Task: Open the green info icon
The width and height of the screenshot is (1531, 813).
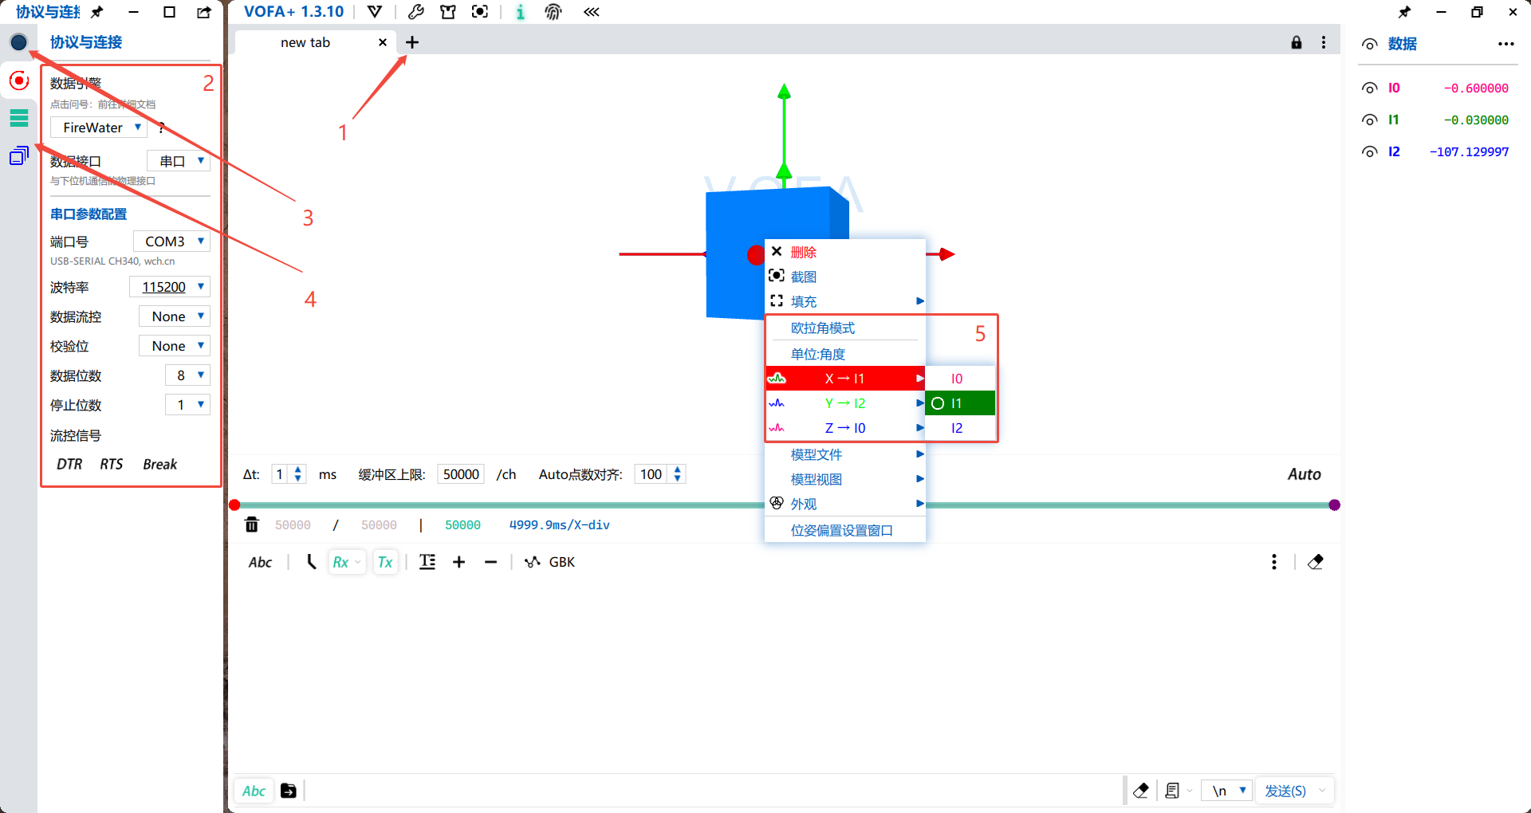Action: (x=520, y=12)
